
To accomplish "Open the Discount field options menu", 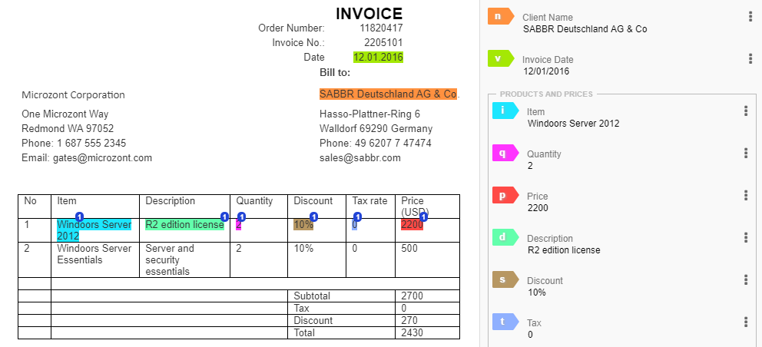I will 746,280.
